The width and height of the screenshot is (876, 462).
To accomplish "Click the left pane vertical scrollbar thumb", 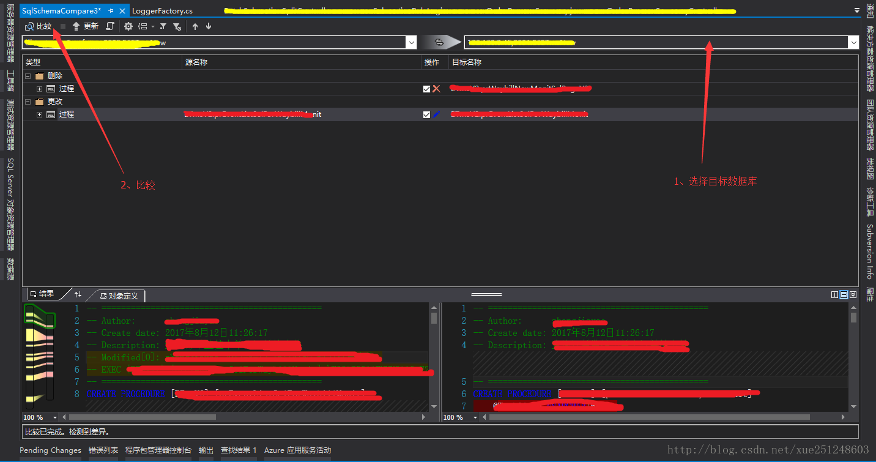I will 434,318.
